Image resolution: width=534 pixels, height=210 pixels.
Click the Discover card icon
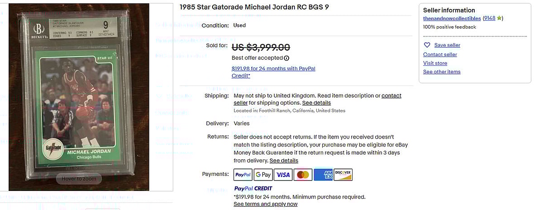343,175
